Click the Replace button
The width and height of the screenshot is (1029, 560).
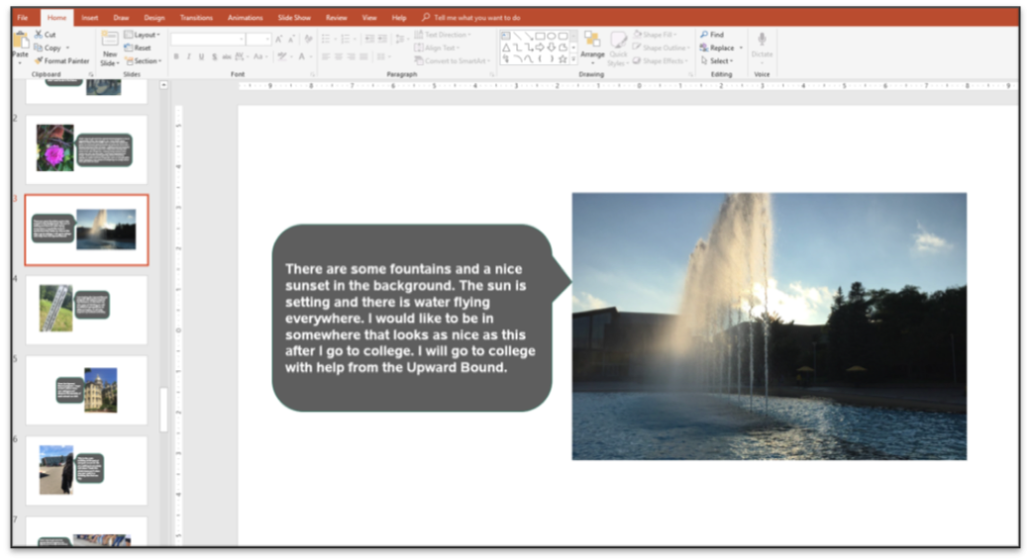point(717,47)
